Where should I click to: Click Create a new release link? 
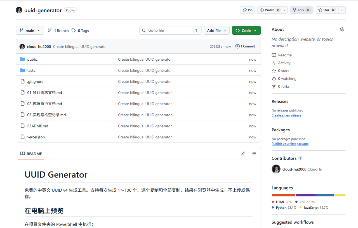point(286,115)
